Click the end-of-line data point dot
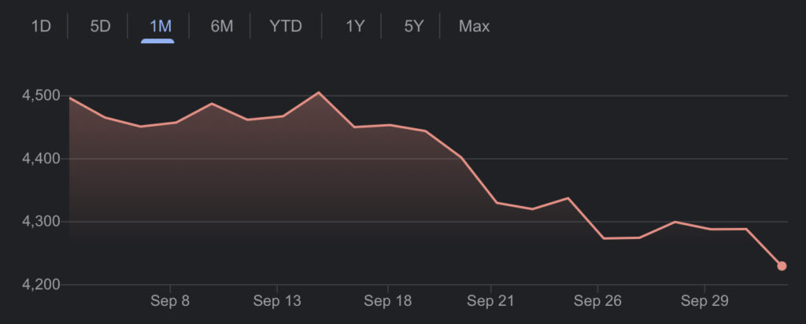The height and width of the screenshot is (324, 806). tap(782, 266)
